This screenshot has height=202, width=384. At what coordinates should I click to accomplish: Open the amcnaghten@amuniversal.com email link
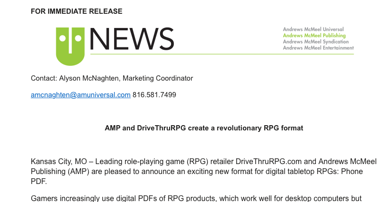pos(80,95)
